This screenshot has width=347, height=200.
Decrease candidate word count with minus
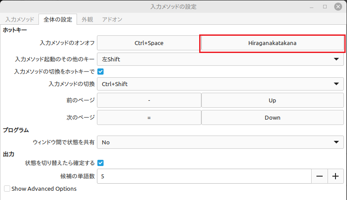(x=320, y=176)
